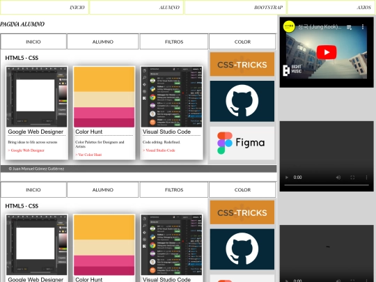Select the second FILTROS tab below the footer
This screenshot has width=376, height=282.
click(x=174, y=189)
